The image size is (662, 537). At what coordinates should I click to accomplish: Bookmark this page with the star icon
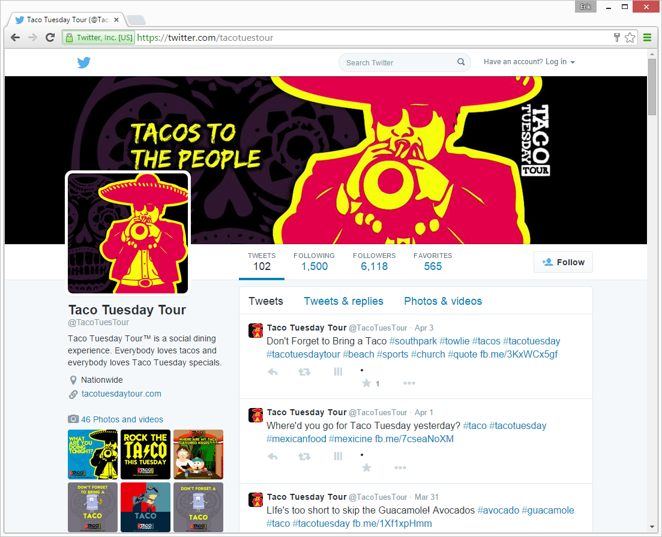(630, 38)
